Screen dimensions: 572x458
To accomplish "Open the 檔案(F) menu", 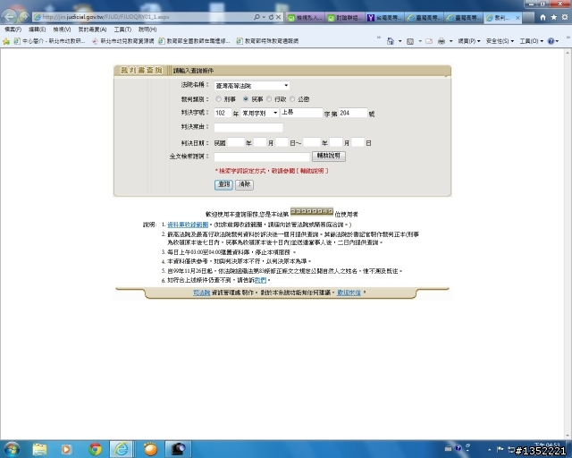I will (13, 30).
